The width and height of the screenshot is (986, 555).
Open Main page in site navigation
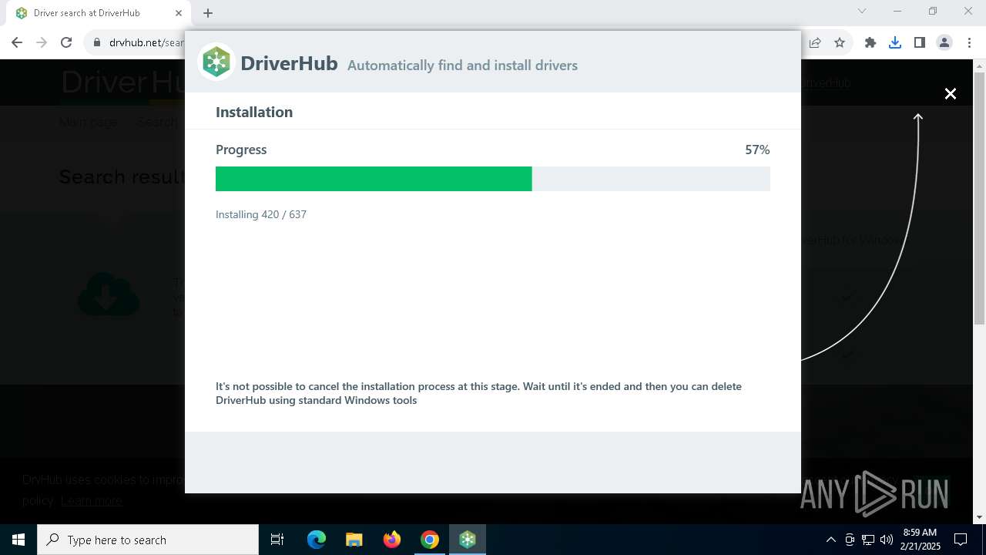[89, 122]
